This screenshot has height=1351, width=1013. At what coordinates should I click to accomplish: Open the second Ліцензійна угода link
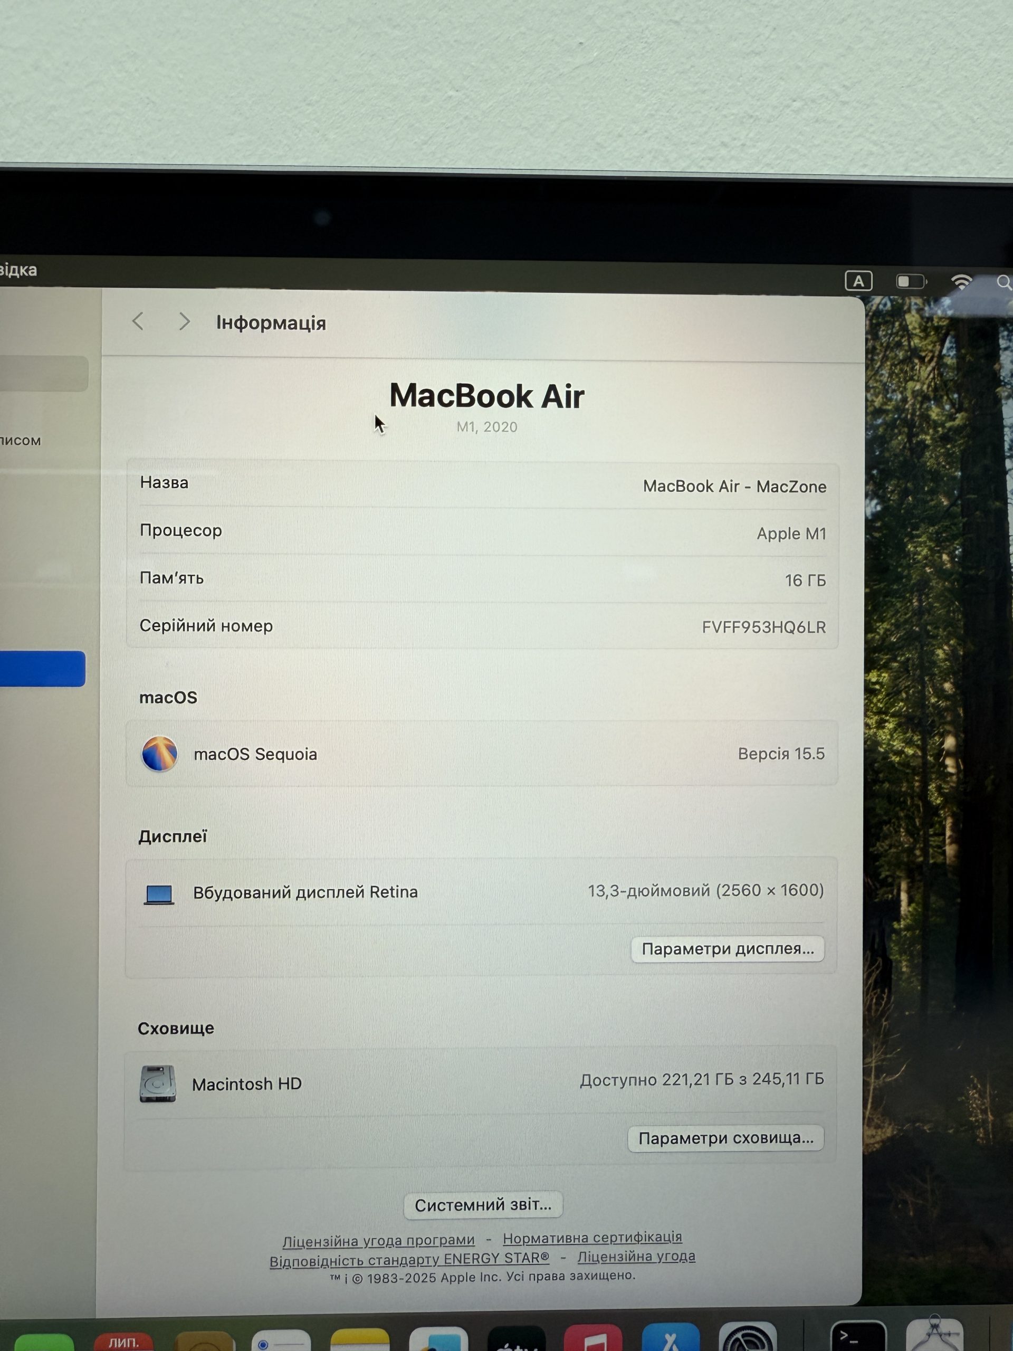pyautogui.click(x=636, y=1257)
